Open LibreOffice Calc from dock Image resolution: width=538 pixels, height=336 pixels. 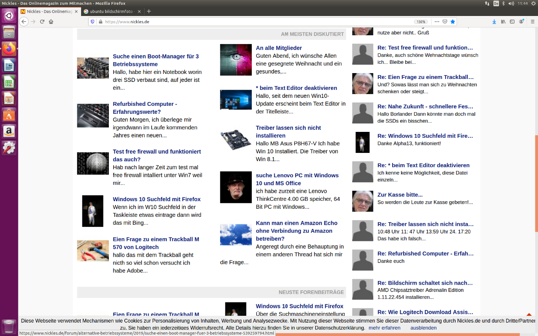point(9,81)
